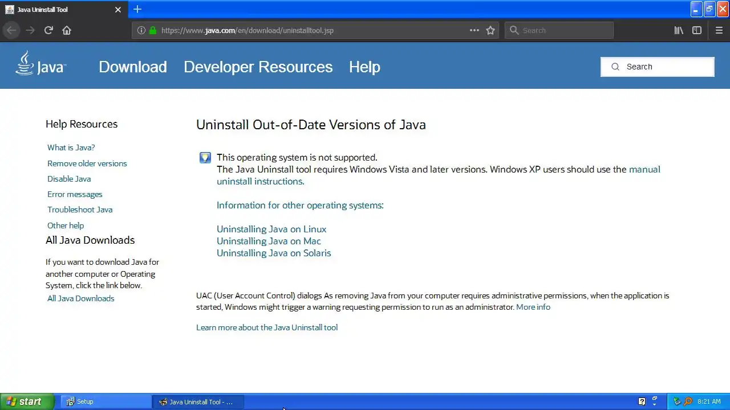
Task: Open the Disable Java link
Action: pyautogui.click(x=69, y=179)
